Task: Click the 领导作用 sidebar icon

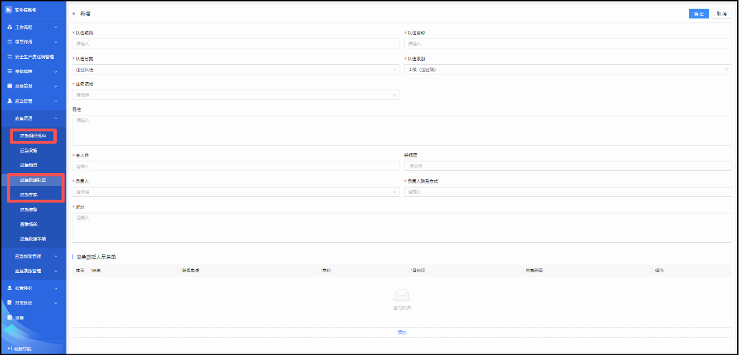Action: click(10, 42)
